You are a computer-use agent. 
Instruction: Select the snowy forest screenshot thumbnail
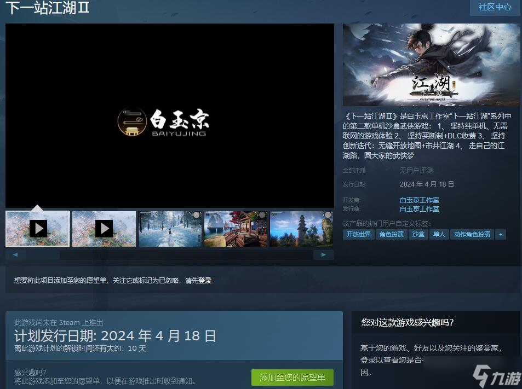170,229
